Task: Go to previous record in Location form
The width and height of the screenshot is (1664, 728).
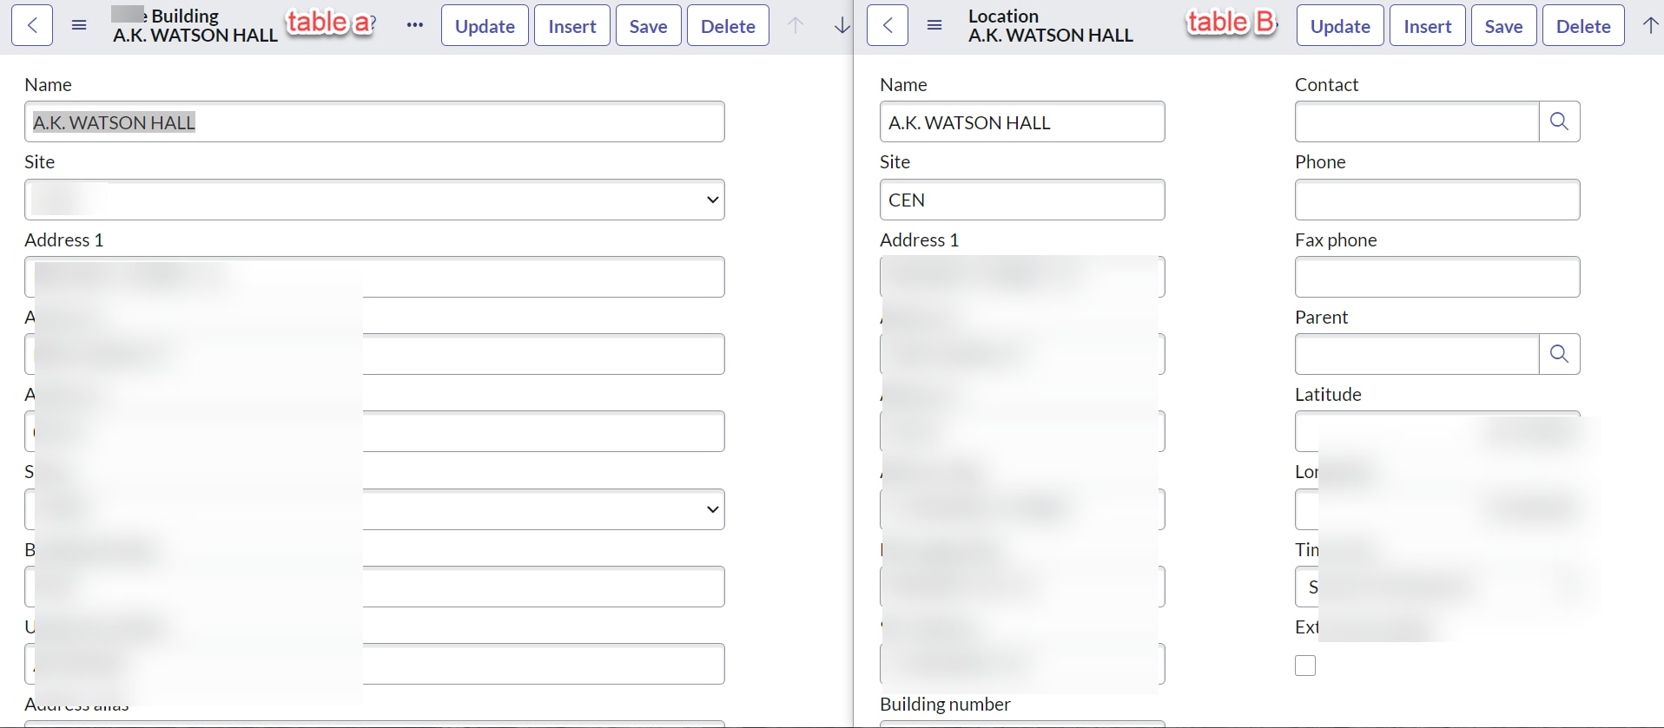Action: click(x=1650, y=26)
